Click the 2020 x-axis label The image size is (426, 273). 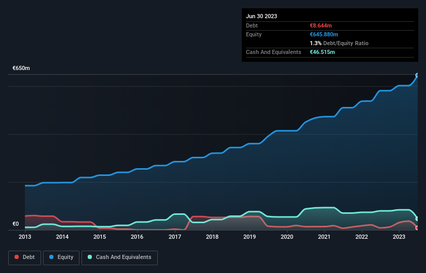tap(287, 237)
